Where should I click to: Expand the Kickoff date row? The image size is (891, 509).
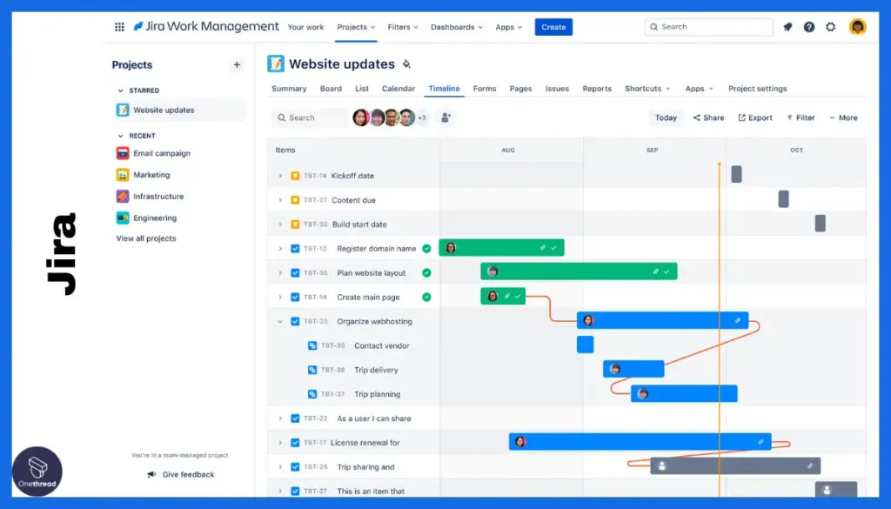[x=280, y=176]
